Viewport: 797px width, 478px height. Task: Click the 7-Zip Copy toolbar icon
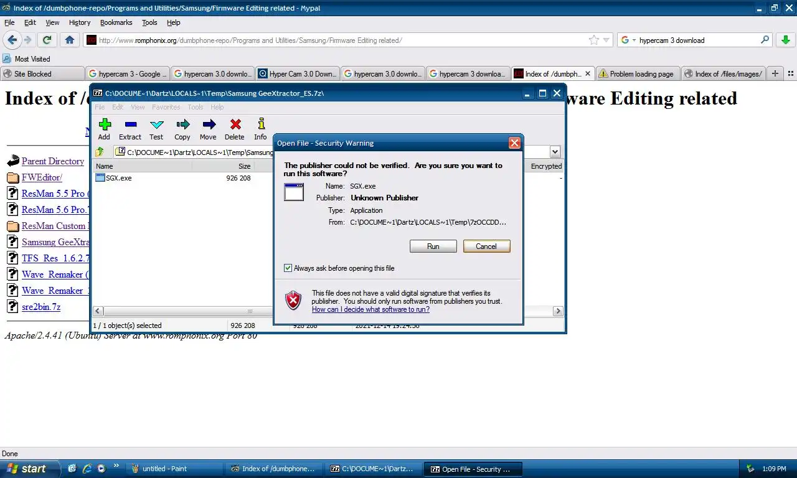click(x=182, y=124)
